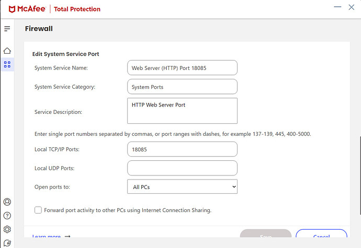The width and height of the screenshot is (361, 248).
Task: Click the feedback icon at sidebar bottom
Action: [7, 243]
